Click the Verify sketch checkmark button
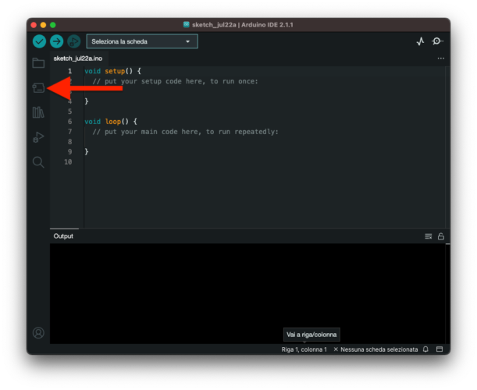477x390 pixels. coord(39,41)
